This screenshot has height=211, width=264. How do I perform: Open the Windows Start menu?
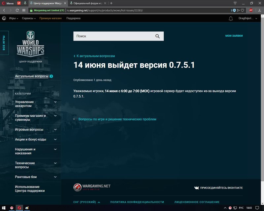(x=4, y=208)
